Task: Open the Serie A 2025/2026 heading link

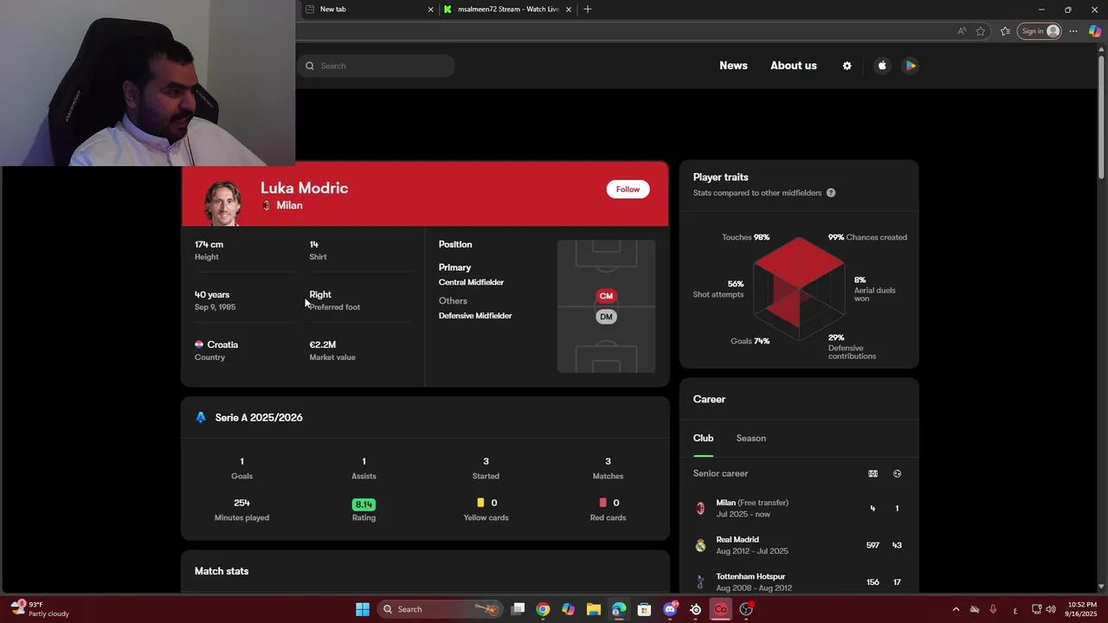Action: point(259,417)
